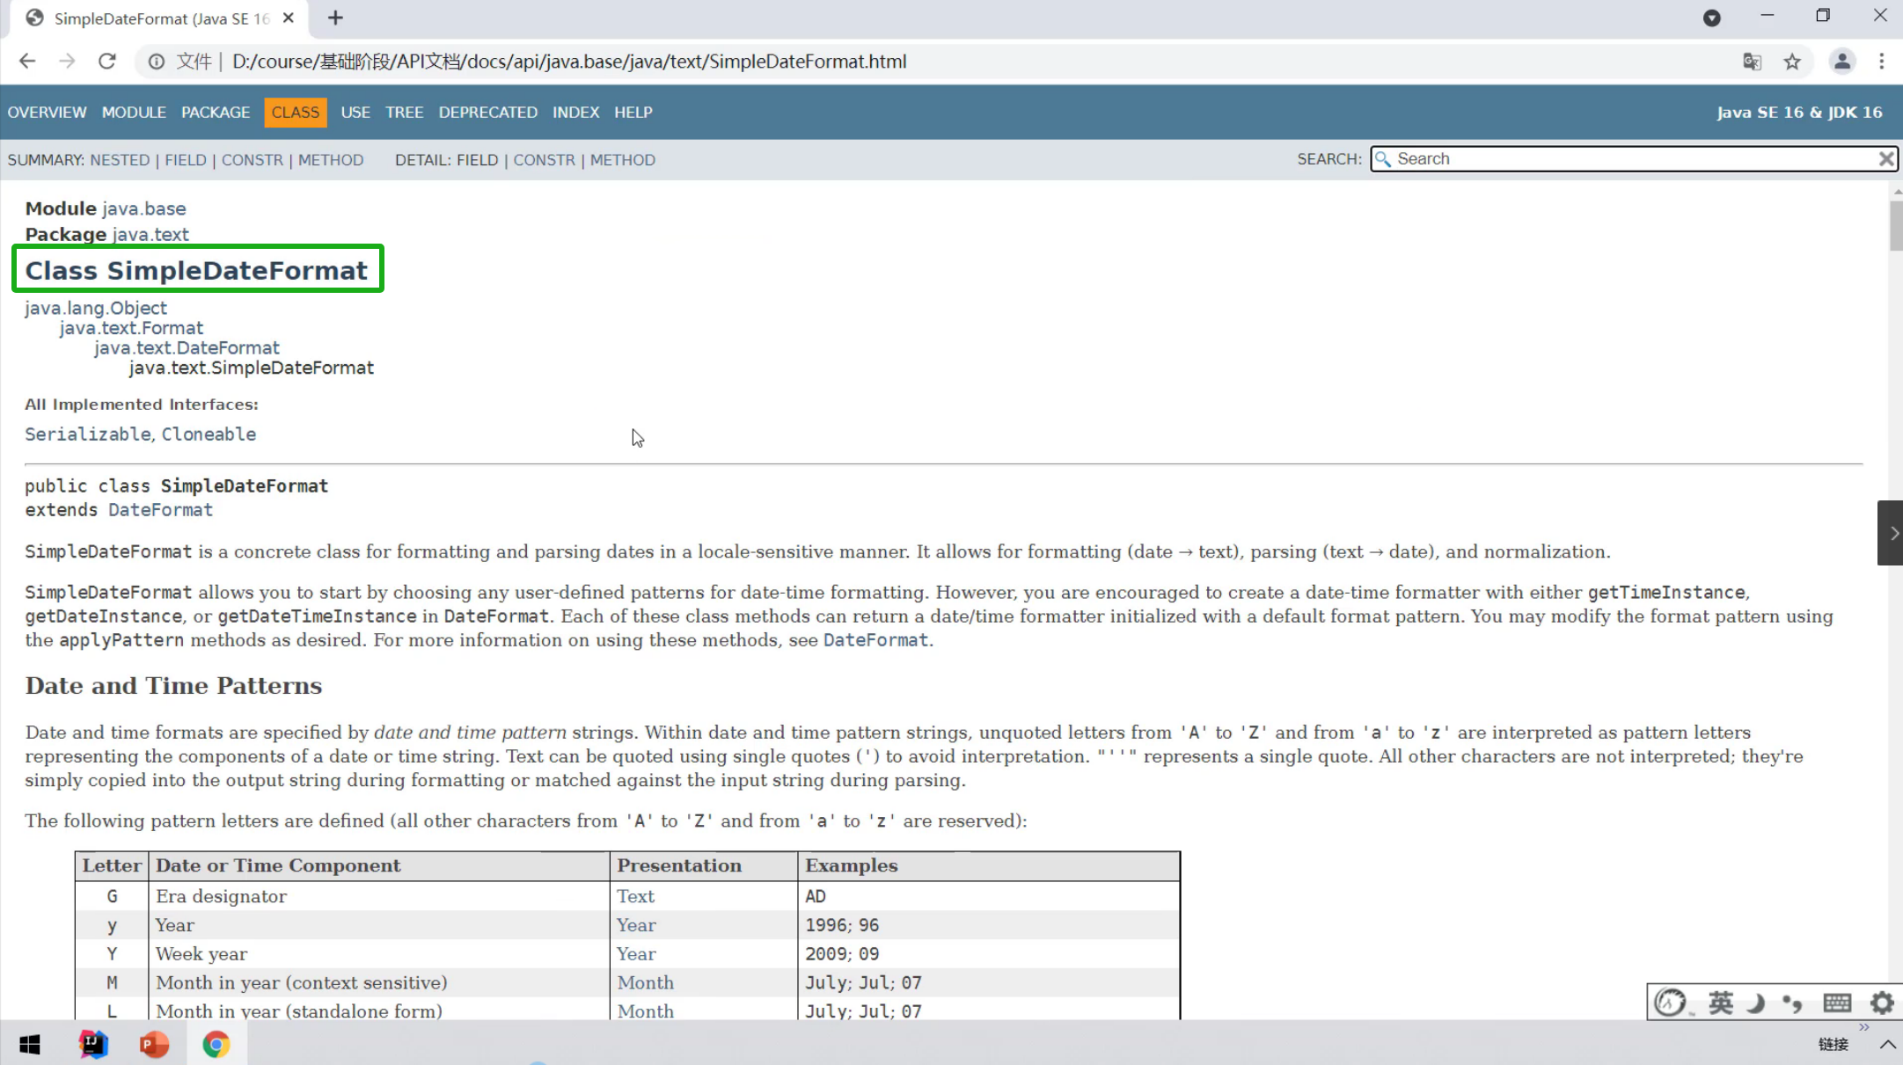Follow the java.text.DateFormat hierarchy link
1903x1065 pixels.
click(x=187, y=348)
